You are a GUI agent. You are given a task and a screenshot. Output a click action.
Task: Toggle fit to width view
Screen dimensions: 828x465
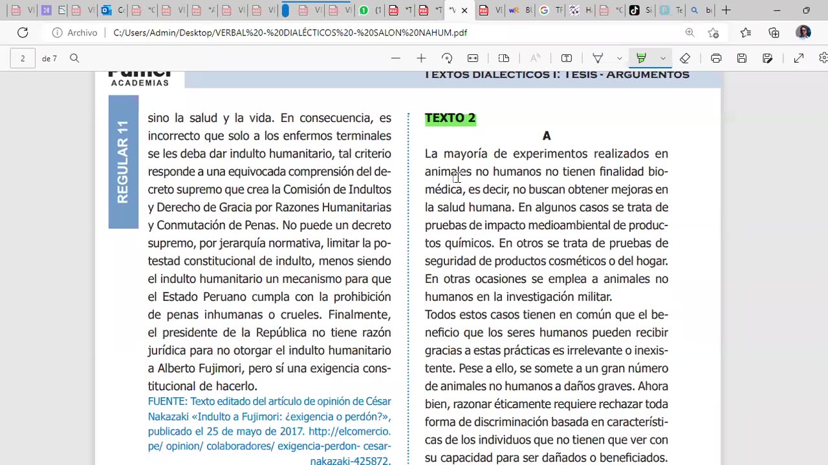coord(473,58)
